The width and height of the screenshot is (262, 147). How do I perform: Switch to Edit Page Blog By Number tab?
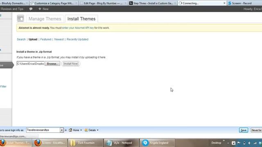coord(103,3)
